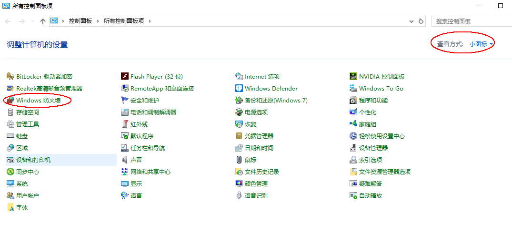Image resolution: width=512 pixels, height=234 pixels.
Task: Click the Flash Player (32 位) icon
Action: tap(125, 77)
